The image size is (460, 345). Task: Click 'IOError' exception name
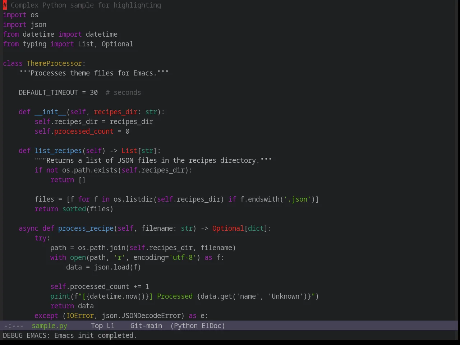point(80,316)
